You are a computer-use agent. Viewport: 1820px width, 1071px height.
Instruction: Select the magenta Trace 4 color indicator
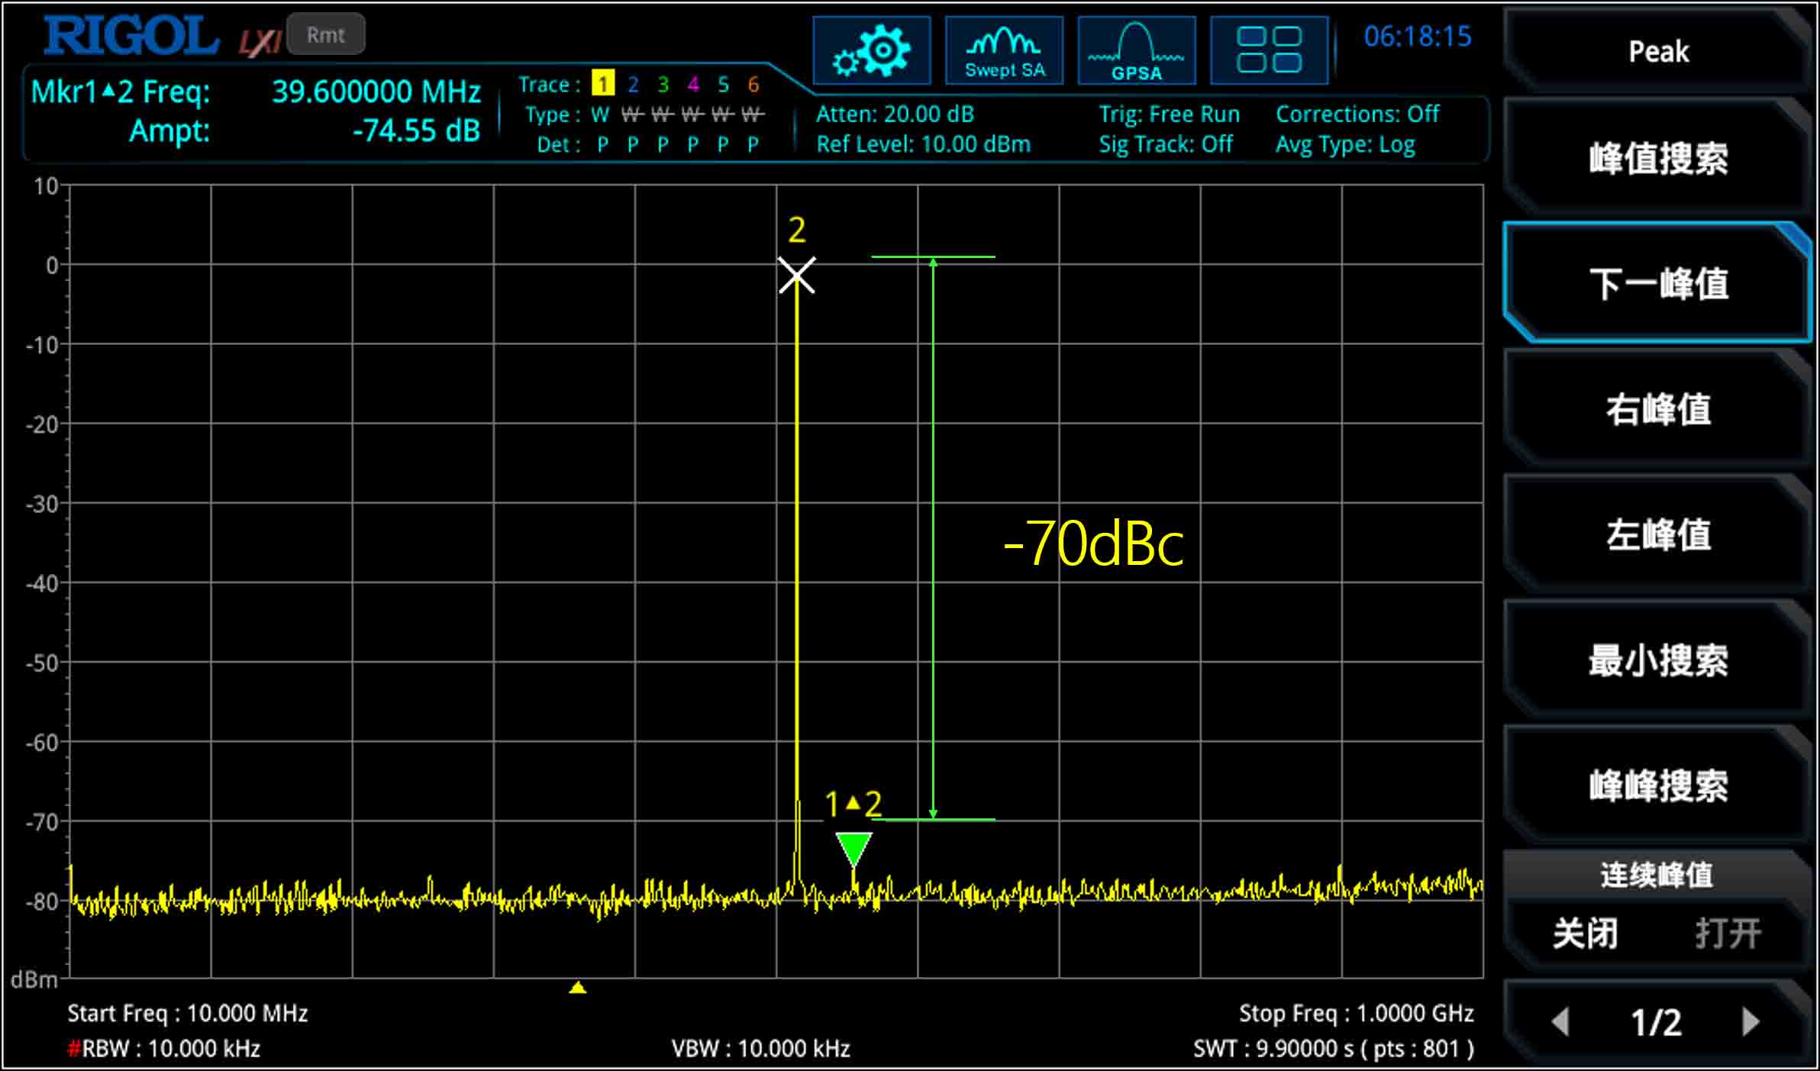click(x=693, y=85)
